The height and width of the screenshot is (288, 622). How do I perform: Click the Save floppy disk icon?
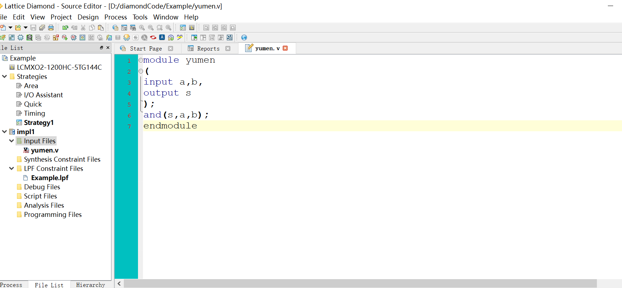(33, 28)
